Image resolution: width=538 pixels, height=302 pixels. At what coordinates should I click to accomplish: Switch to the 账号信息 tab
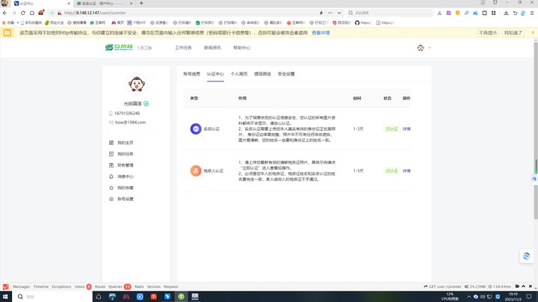192,74
